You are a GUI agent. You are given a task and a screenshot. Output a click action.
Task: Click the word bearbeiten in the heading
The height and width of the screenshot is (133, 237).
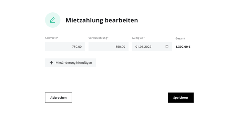(121, 20)
